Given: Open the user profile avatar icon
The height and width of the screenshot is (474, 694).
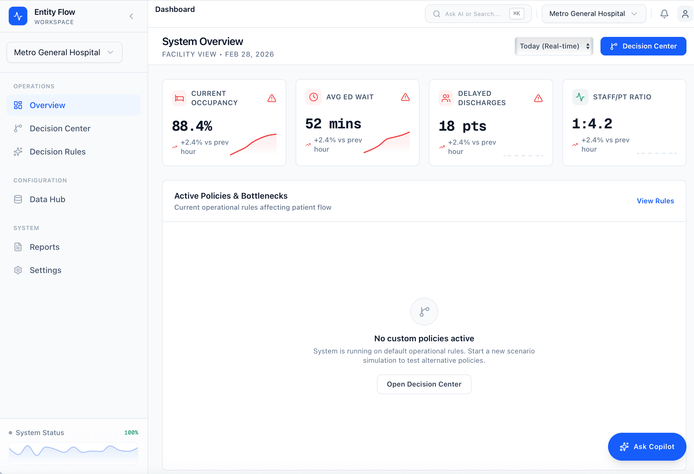Looking at the screenshot, I should pos(685,14).
